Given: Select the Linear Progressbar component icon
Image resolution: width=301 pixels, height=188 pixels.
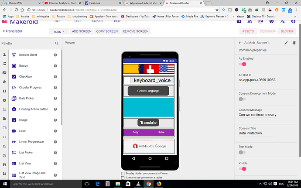Looking at the screenshot, I should (14, 142).
